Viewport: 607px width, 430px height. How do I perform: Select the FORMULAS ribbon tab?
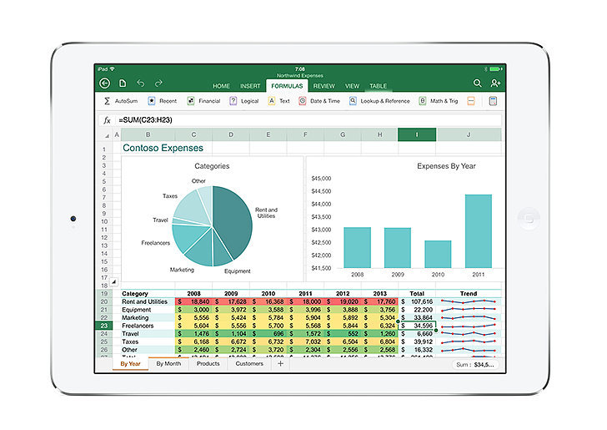click(x=287, y=86)
